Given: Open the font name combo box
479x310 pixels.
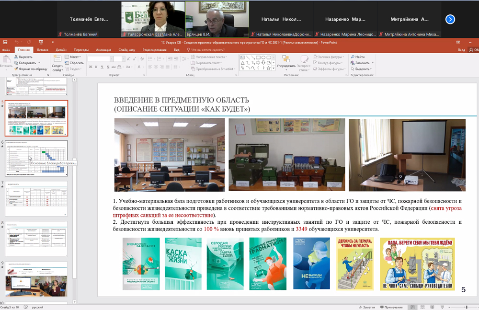Looking at the screenshot, I should point(99,59).
